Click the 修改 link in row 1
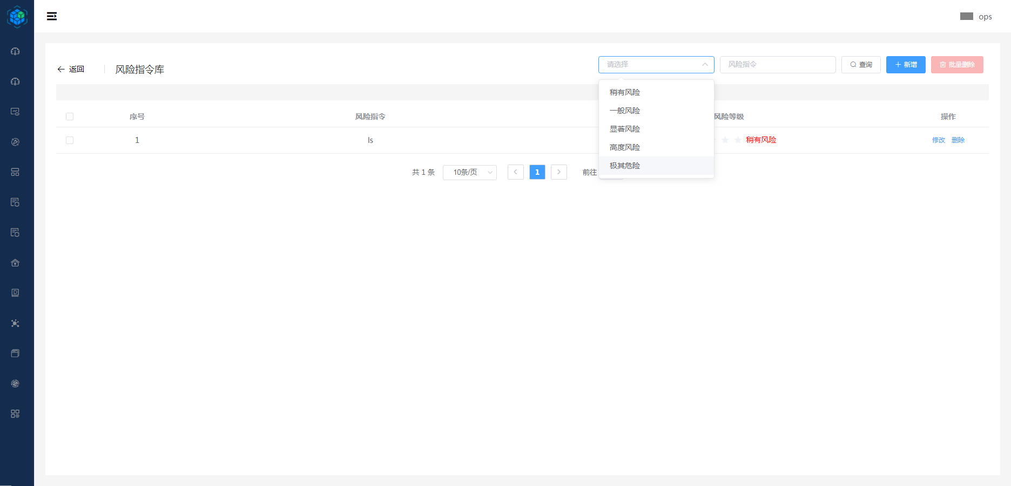The image size is (1011, 486). click(938, 140)
